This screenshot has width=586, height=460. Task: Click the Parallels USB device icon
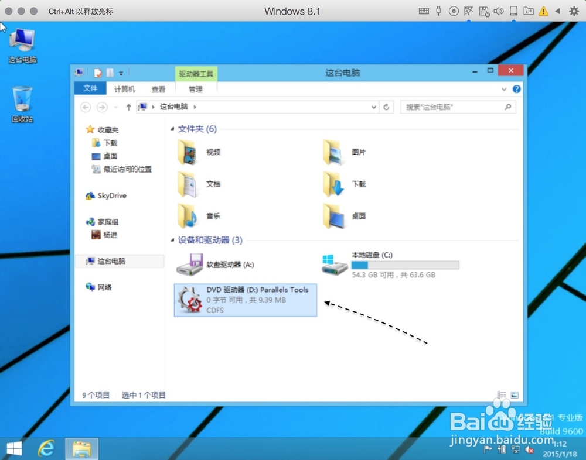pyautogui.click(x=438, y=11)
